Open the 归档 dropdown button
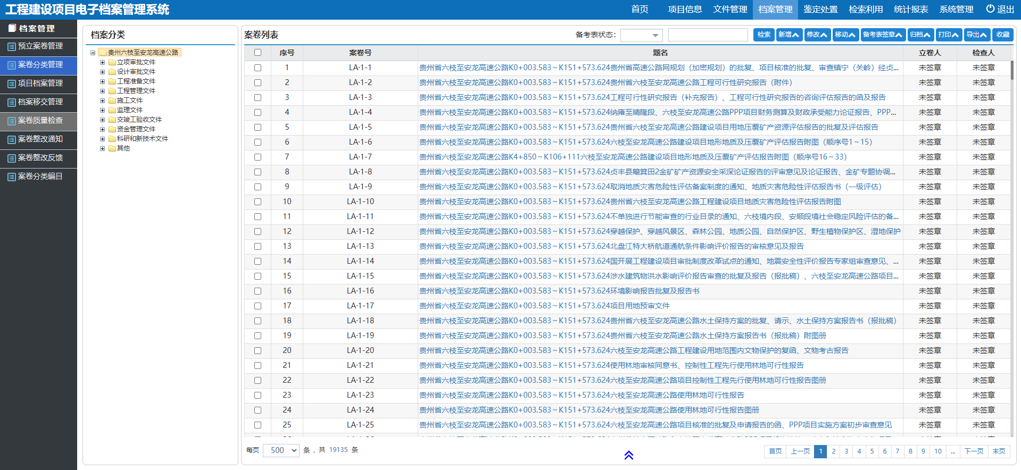This screenshot has width=1021, height=470. tap(920, 35)
